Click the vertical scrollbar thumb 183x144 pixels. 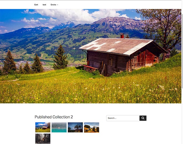[x=182, y=51]
